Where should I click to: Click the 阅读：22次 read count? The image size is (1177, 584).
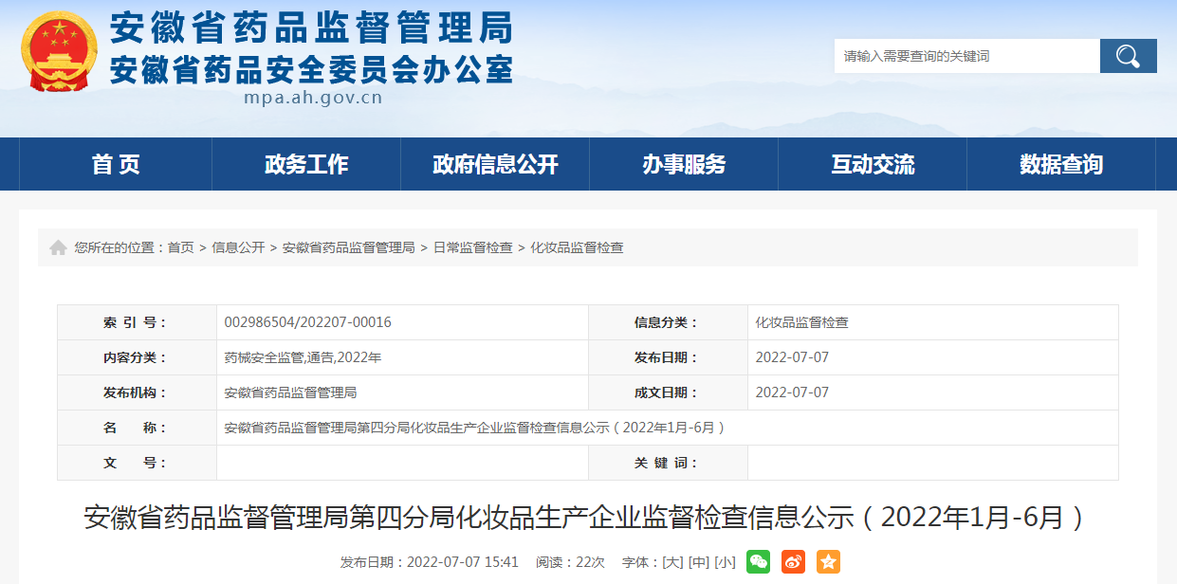coord(570,562)
